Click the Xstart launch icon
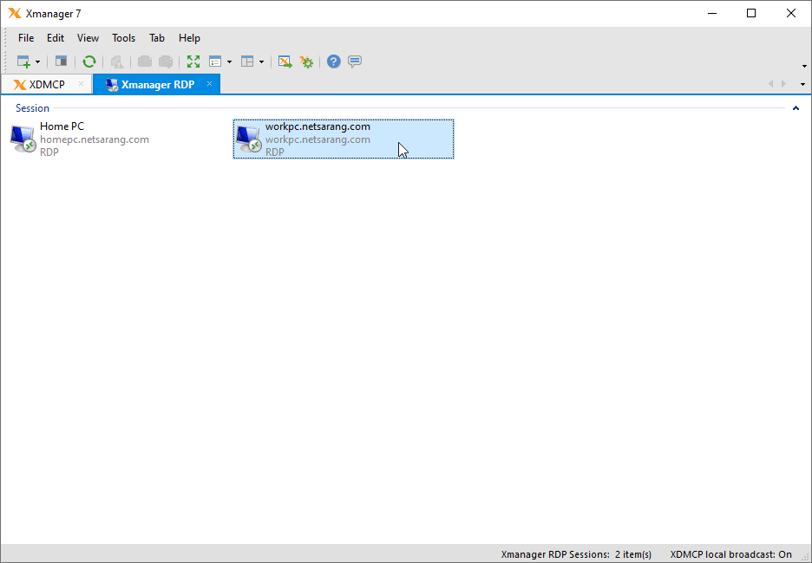 click(285, 61)
